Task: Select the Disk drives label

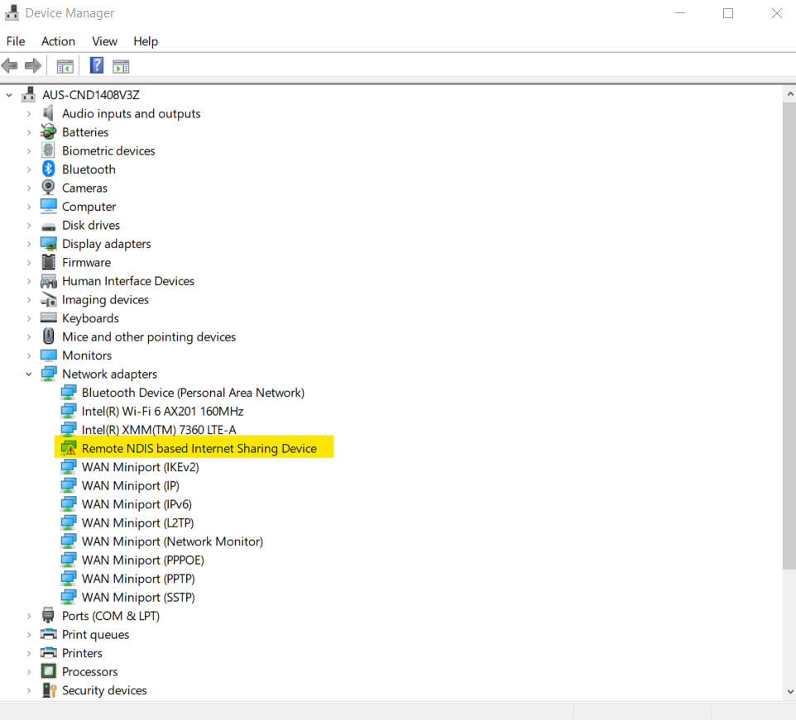Action: (x=91, y=225)
